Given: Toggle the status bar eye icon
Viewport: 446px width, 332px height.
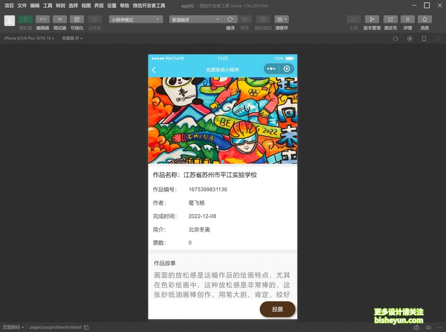Looking at the screenshot, I should pyautogui.click(x=428, y=328).
